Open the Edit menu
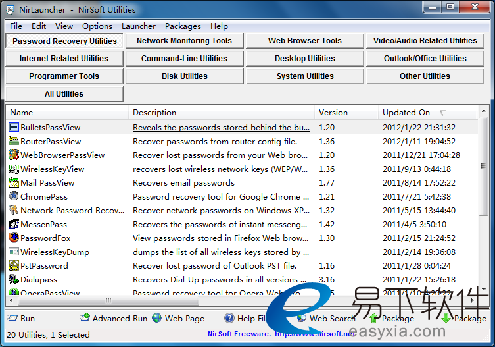Screen dimensions: 495x347 [x=39, y=26]
